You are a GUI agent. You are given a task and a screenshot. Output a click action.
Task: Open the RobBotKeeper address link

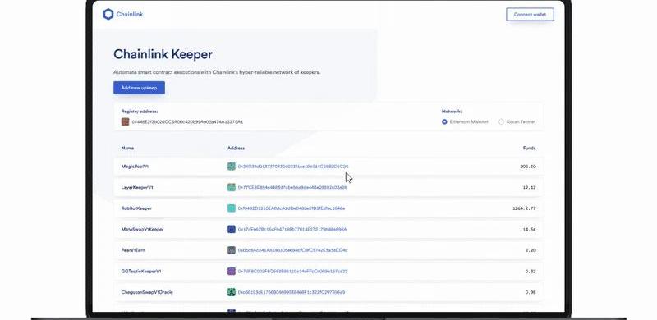coord(292,208)
